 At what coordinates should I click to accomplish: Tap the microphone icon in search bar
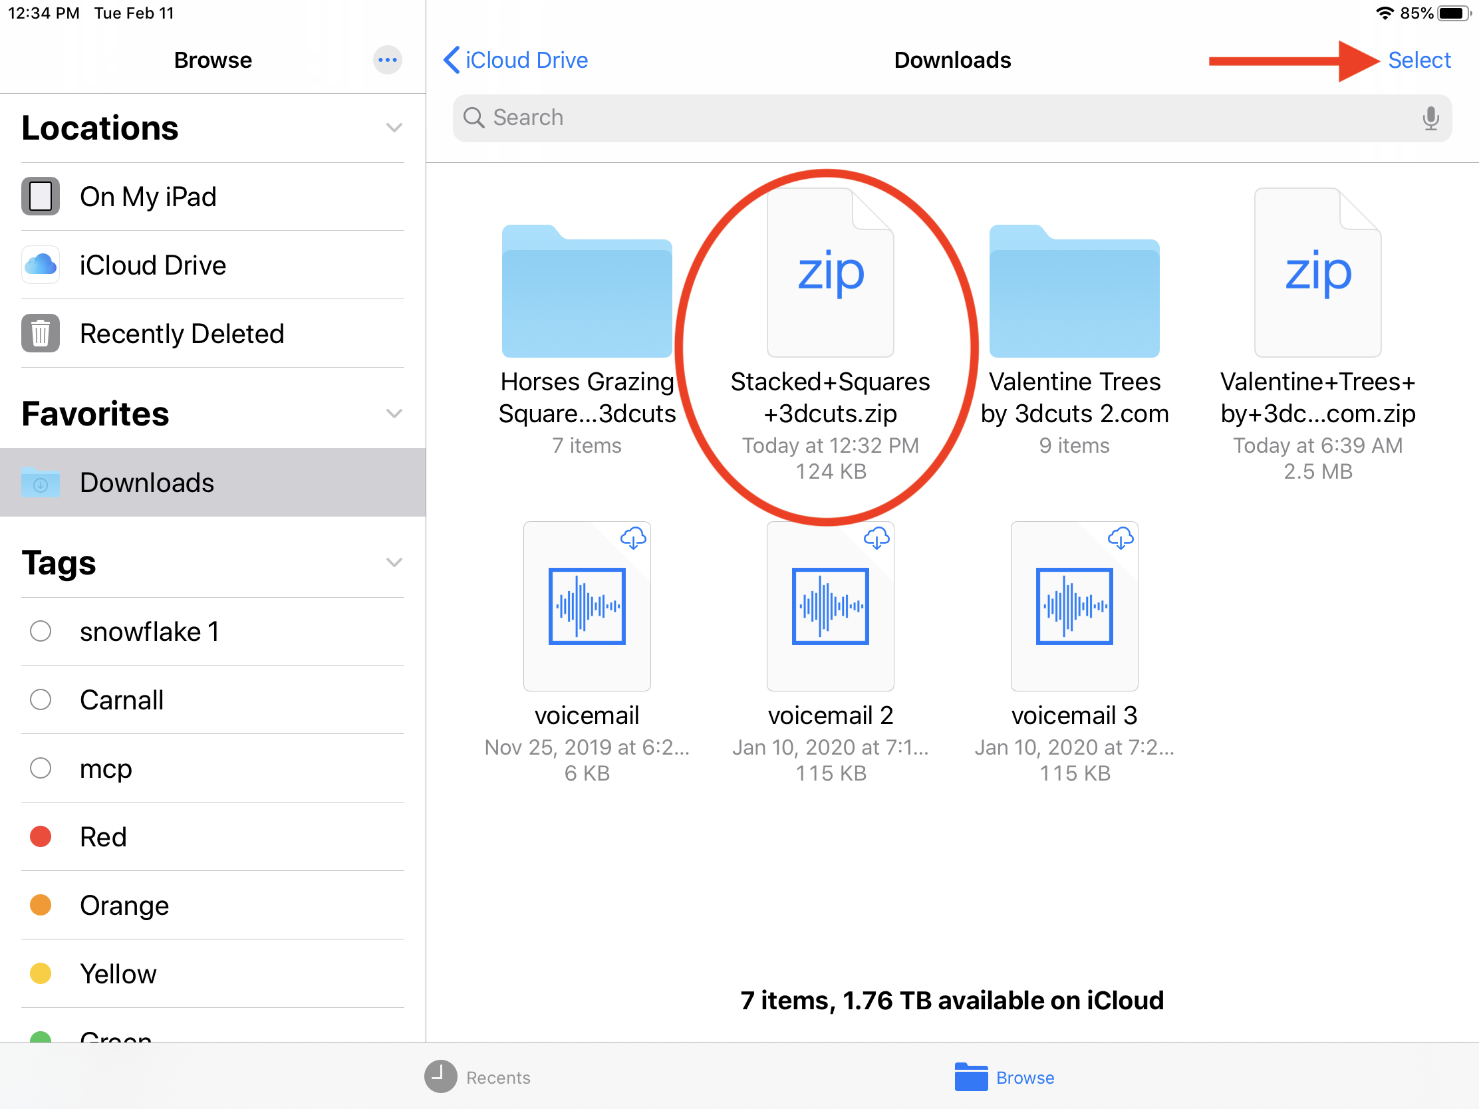(x=1430, y=118)
